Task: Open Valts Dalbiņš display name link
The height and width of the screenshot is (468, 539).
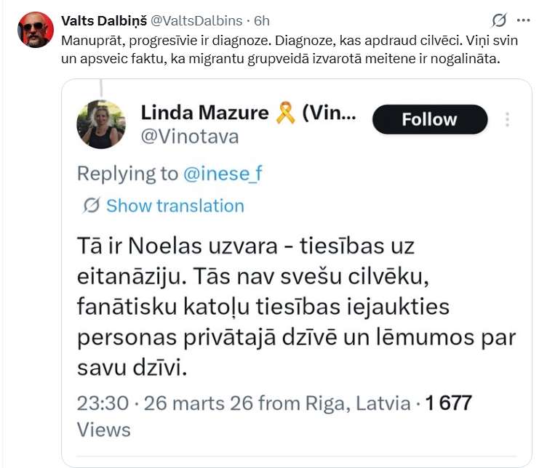Action: [104, 20]
